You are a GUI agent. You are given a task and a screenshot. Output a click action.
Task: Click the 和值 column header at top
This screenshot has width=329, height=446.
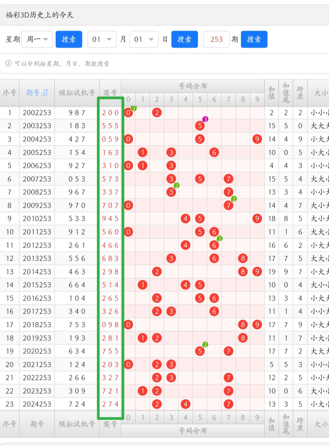pyautogui.click(x=271, y=93)
